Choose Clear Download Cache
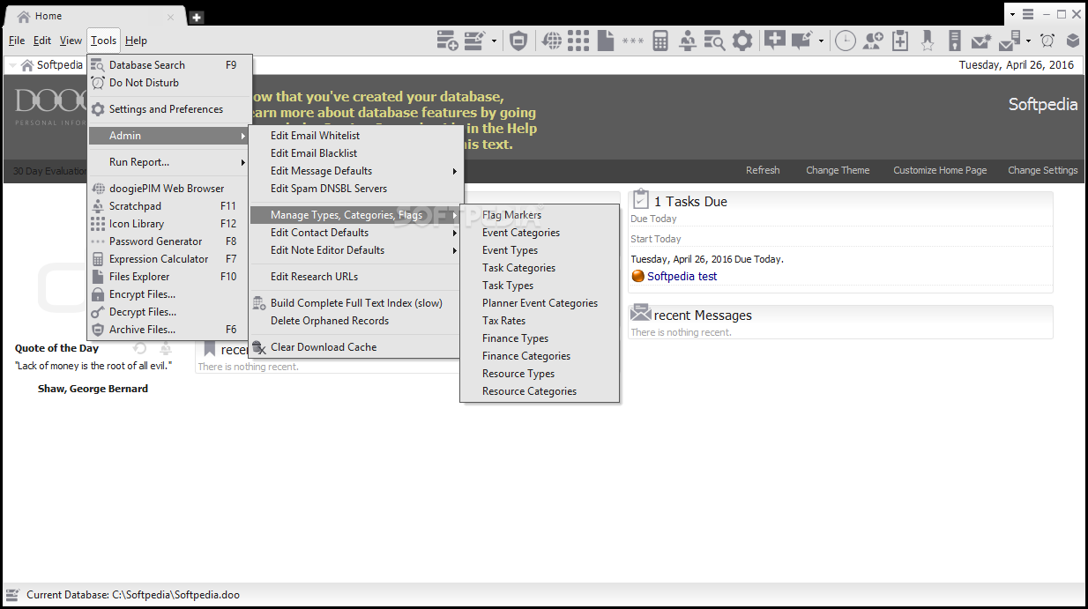Image resolution: width=1088 pixels, height=609 pixels. pyautogui.click(x=356, y=347)
